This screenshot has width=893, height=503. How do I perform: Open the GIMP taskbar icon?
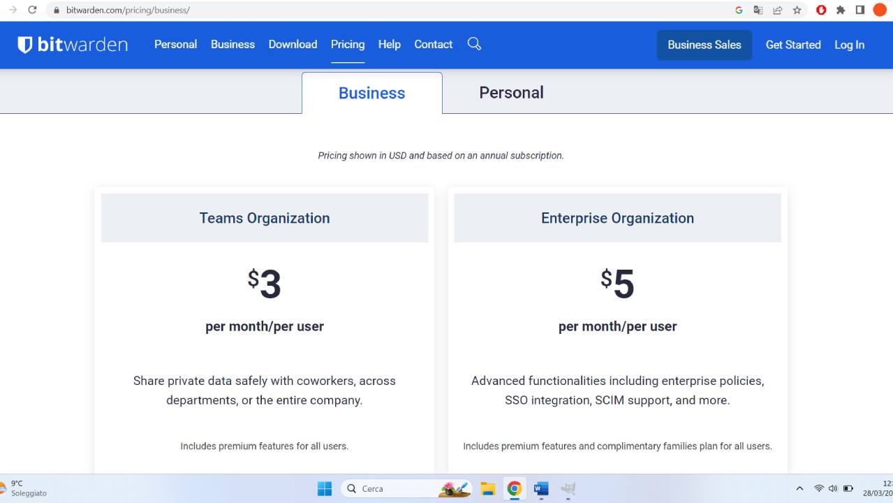point(568,488)
